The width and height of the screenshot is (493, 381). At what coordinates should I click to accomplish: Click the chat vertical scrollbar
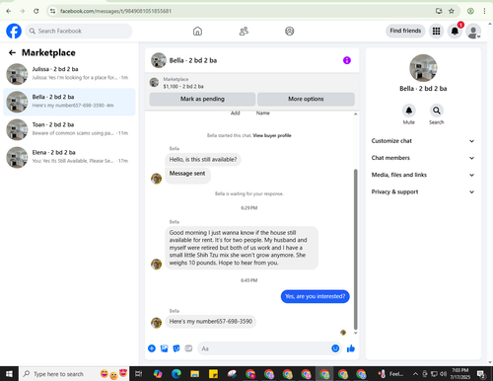click(x=355, y=249)
